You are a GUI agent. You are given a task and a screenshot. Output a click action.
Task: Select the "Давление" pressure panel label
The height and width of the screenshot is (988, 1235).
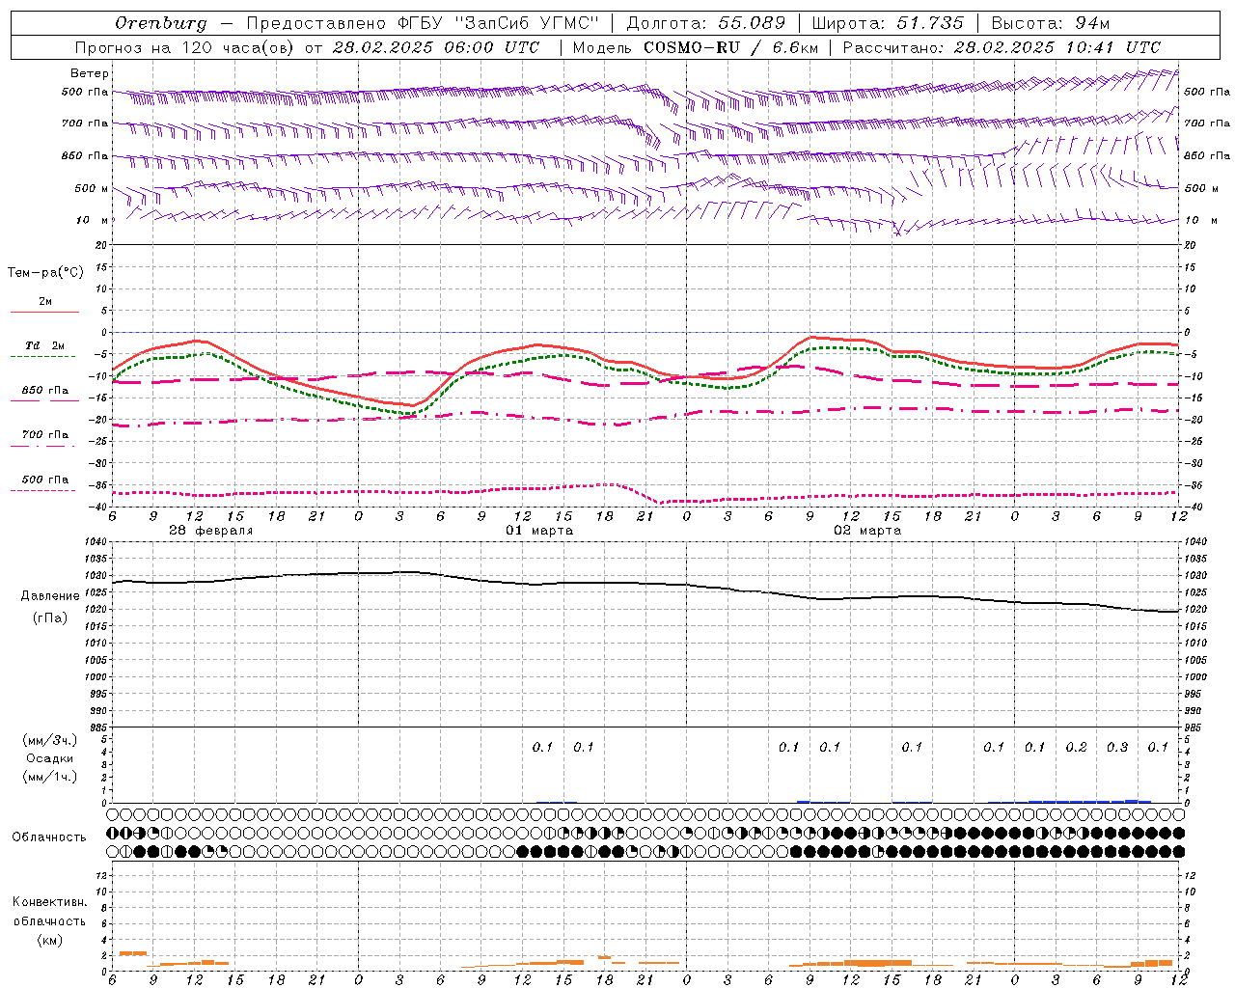(50, 596)
